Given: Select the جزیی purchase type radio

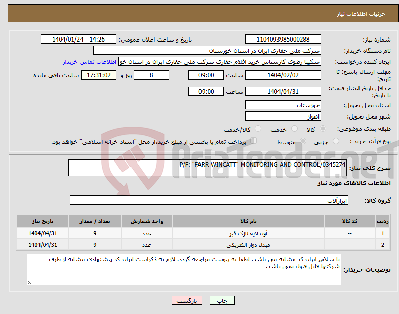Looking at the screenshot, I should click(336, 141).
